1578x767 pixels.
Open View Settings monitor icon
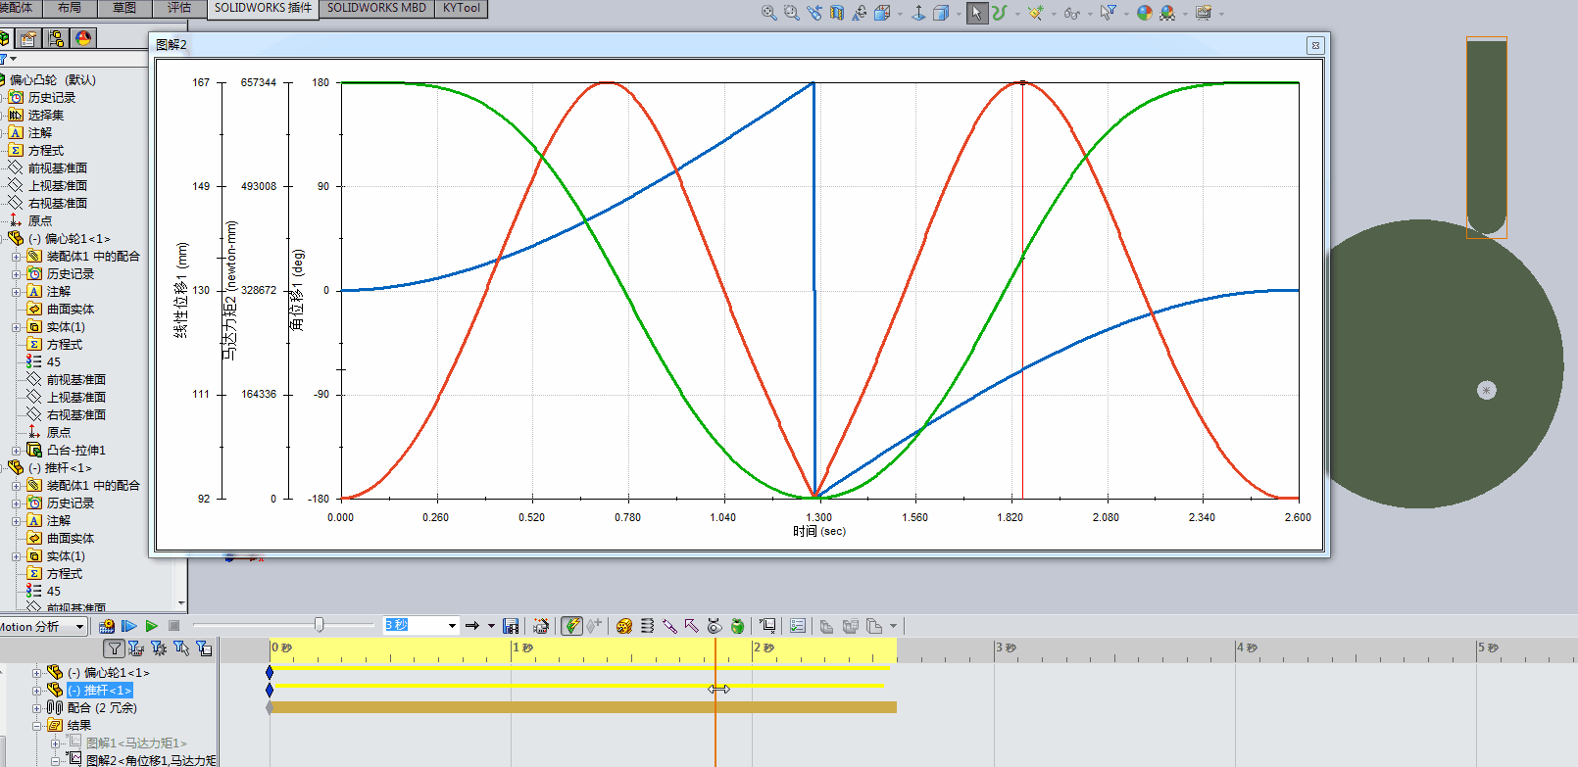1204,13
